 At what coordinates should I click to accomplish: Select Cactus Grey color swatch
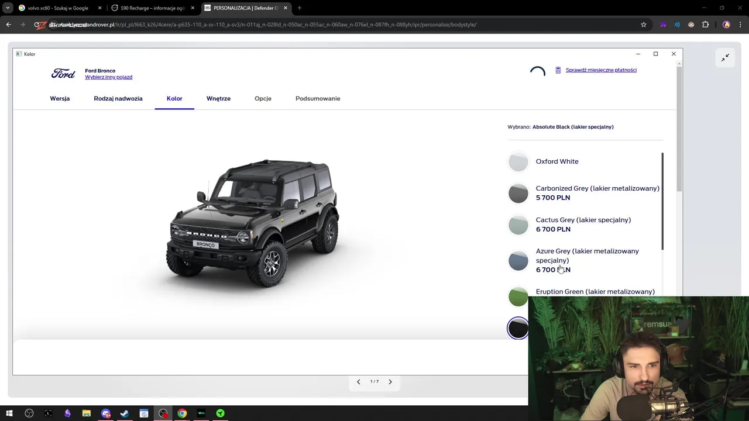click(518, 225)
